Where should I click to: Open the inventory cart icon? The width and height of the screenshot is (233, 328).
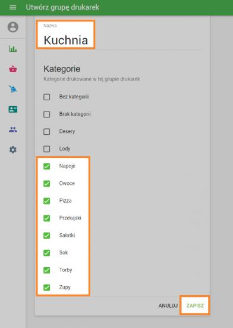13,89
